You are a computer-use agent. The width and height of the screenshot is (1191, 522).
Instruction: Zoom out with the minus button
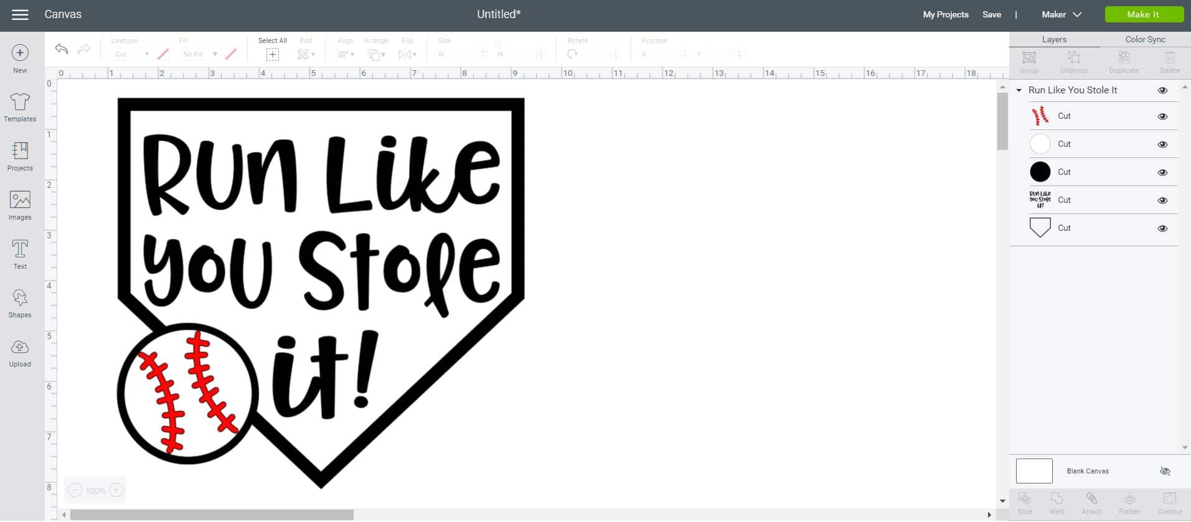click(x=75, y=490)
